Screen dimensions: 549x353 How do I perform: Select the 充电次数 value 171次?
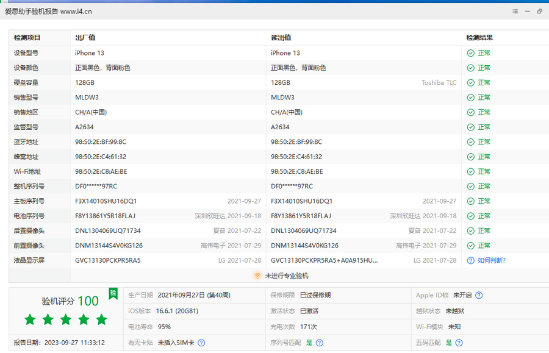[x=309, y=327]
